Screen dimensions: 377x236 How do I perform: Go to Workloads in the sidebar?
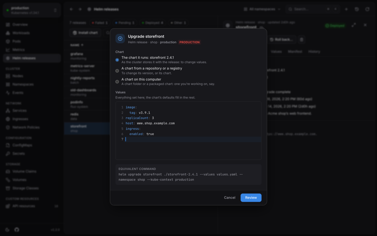[32, 33]
